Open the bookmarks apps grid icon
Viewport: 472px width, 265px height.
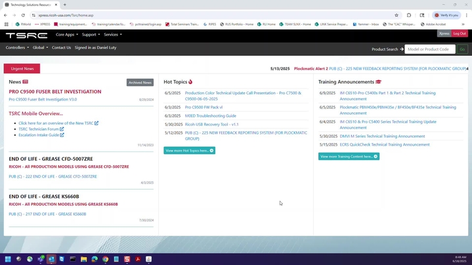7,24
